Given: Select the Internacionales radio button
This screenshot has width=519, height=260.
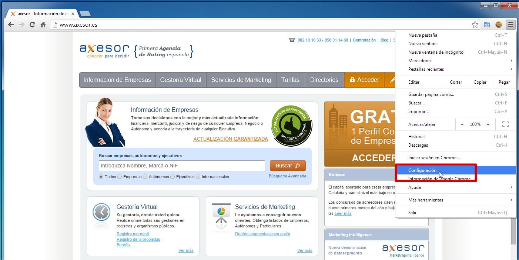Looking at the screenshot, I should click(x=198, y=177).
